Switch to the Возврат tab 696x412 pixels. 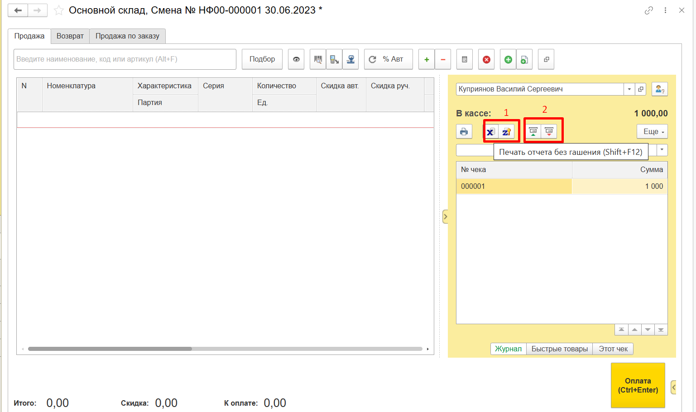[70, 36]
